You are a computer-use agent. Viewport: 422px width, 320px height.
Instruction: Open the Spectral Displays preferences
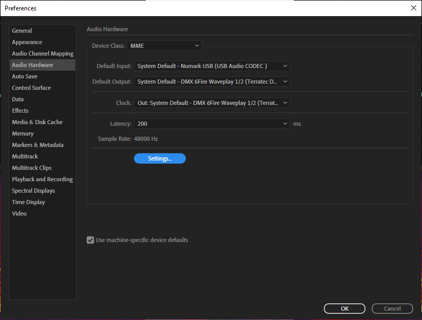click(34, 190)
